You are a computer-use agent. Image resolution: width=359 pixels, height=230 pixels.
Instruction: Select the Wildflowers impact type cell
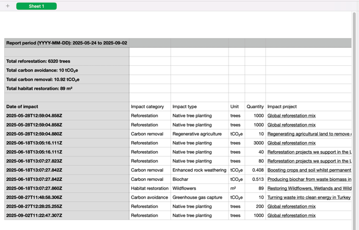pyautogui.click(x=200, y=188)
